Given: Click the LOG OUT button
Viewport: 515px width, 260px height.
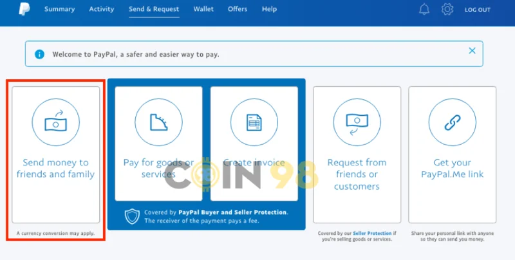Looking at the screenshot, I should [x=477, y=10].
